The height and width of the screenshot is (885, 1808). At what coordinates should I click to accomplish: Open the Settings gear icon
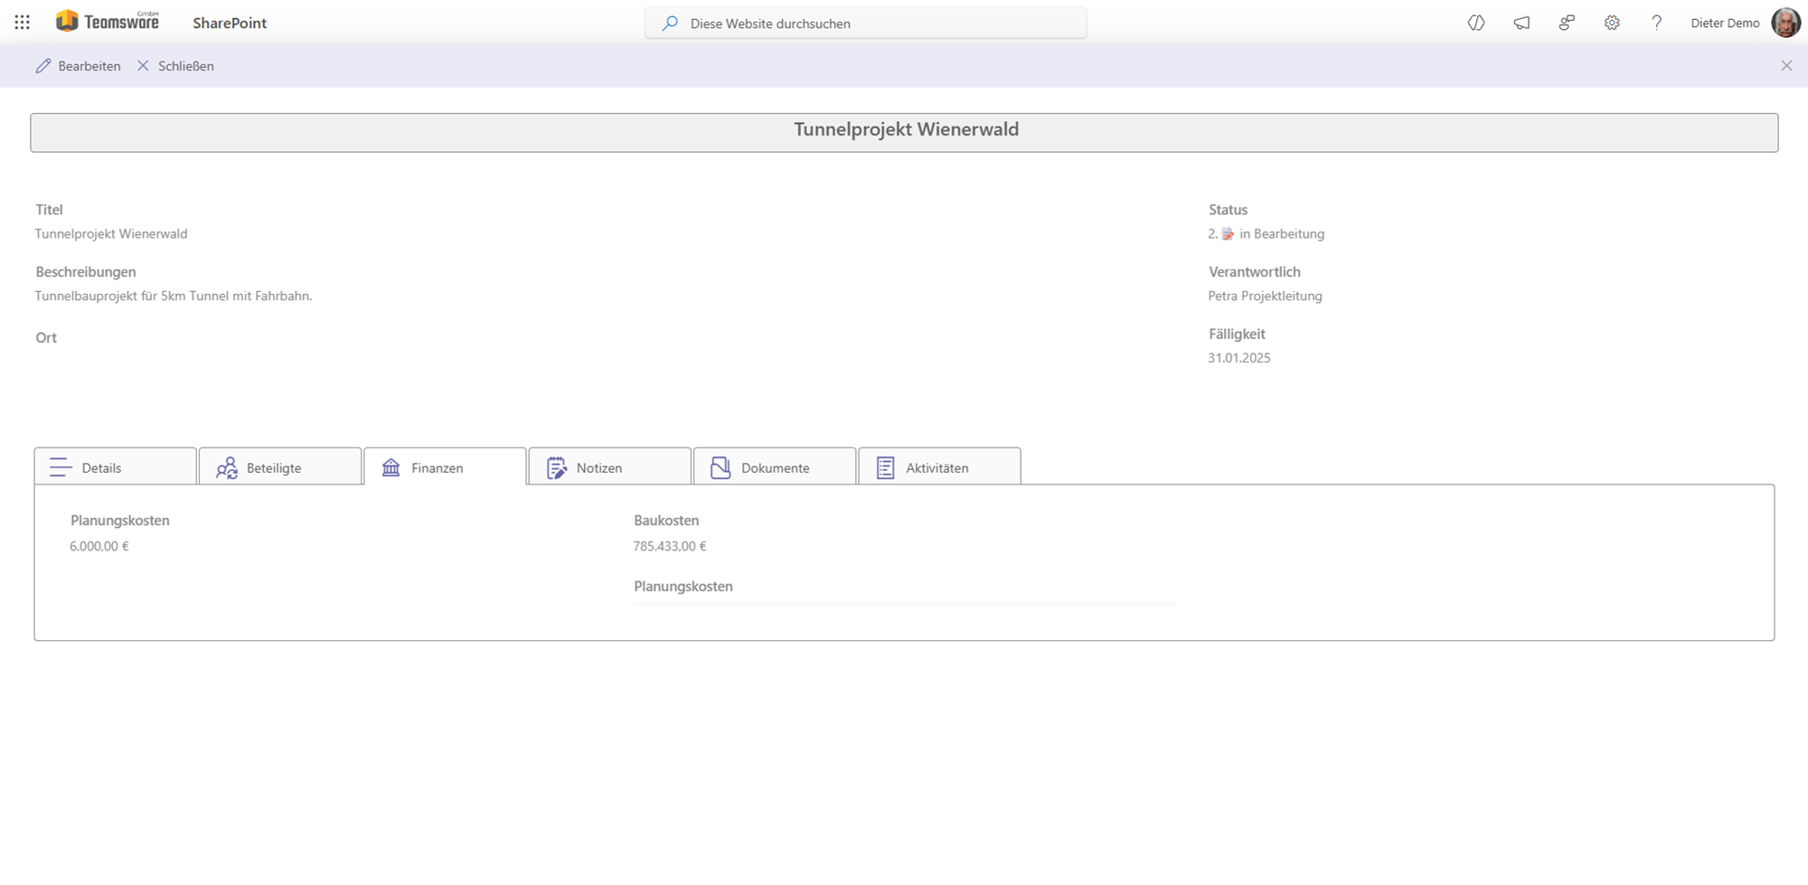coord(1612,23)
